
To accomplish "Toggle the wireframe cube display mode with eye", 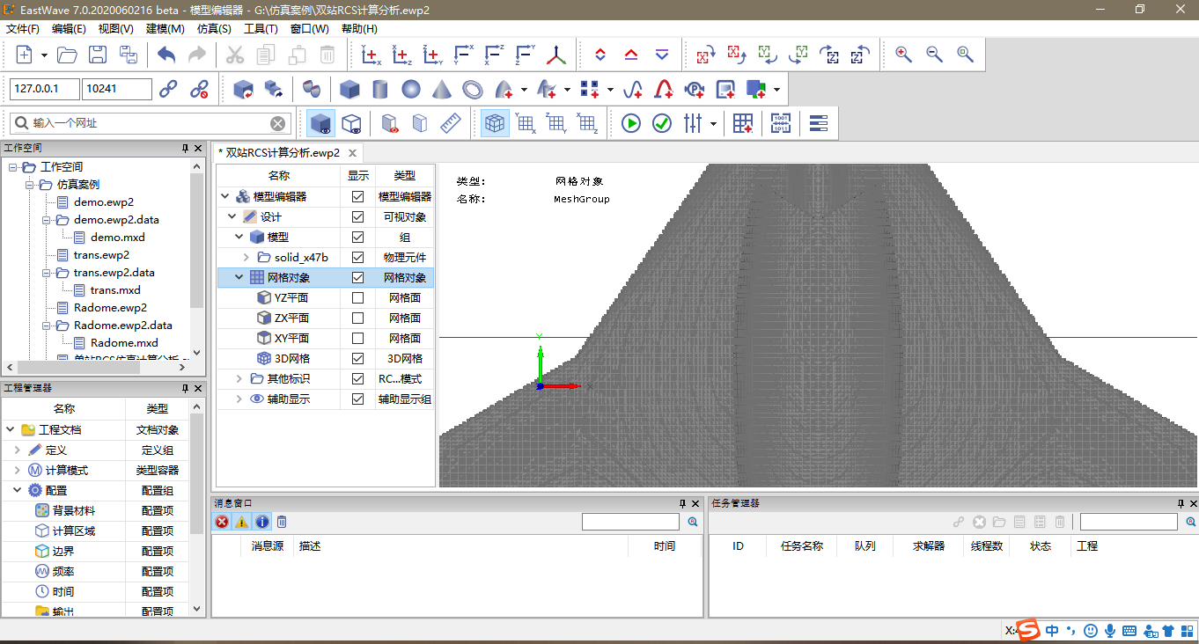I will [x=351, y=123].
